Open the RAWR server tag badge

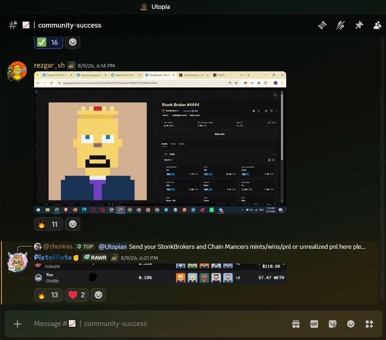coord(95,258)
